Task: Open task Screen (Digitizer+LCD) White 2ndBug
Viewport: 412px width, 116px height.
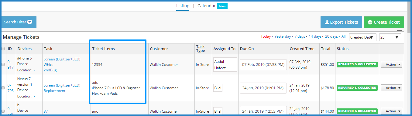Action: tap(62, 64)
